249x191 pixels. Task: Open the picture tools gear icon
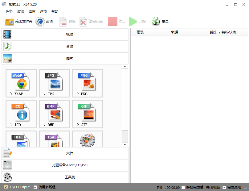[x=88, y=139]
